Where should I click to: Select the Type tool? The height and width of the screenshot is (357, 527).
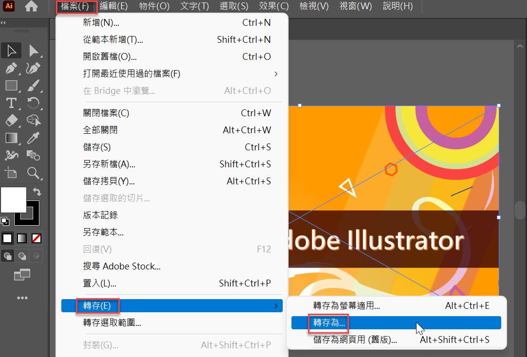pos(11,103)
